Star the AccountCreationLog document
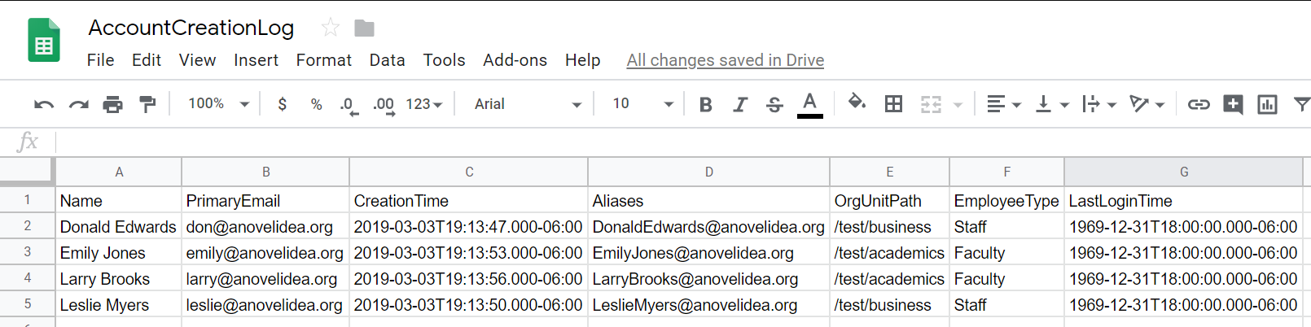 330,28
